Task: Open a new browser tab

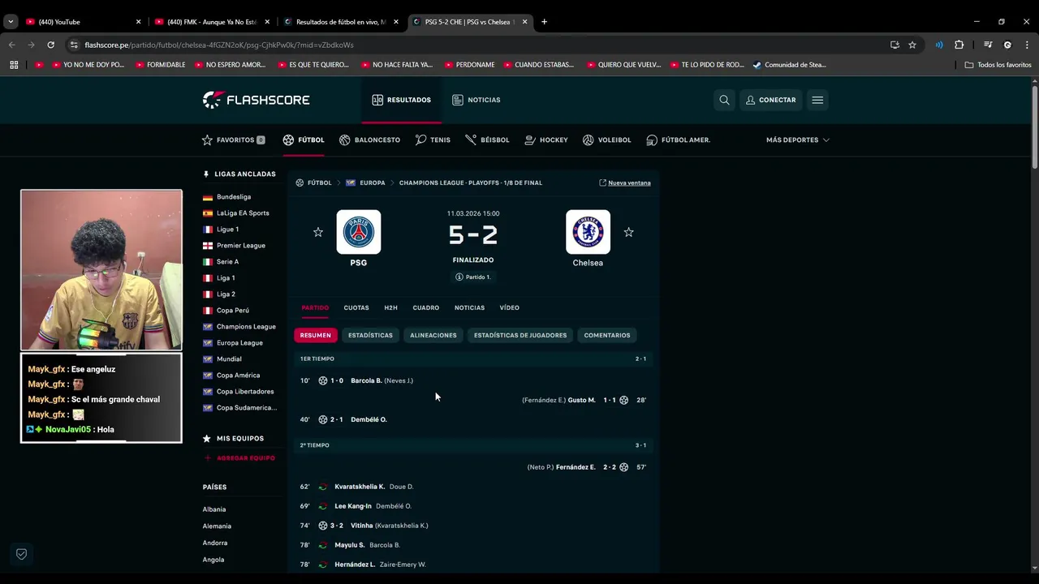Action: pos(544,22)
